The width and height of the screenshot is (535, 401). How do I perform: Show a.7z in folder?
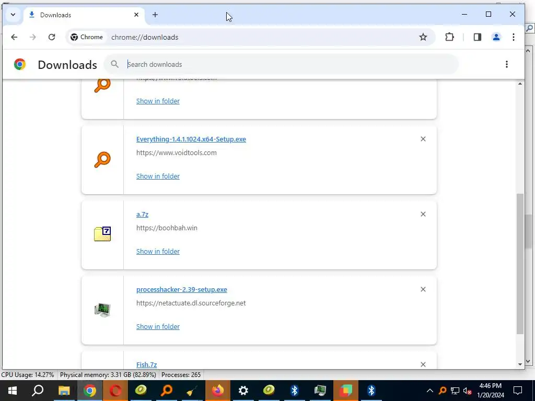click(x=158, y=251)
